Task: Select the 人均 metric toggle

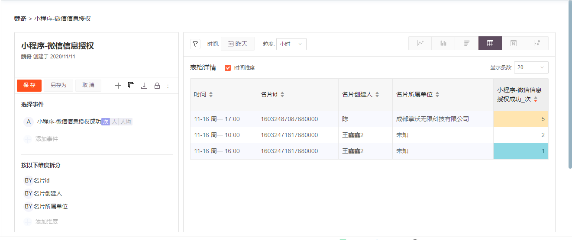Action: (126, 122)
